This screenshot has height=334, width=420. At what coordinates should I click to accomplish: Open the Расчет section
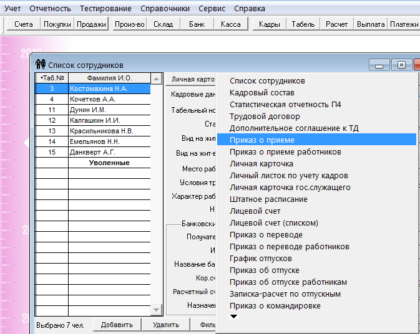click(337, 24)
